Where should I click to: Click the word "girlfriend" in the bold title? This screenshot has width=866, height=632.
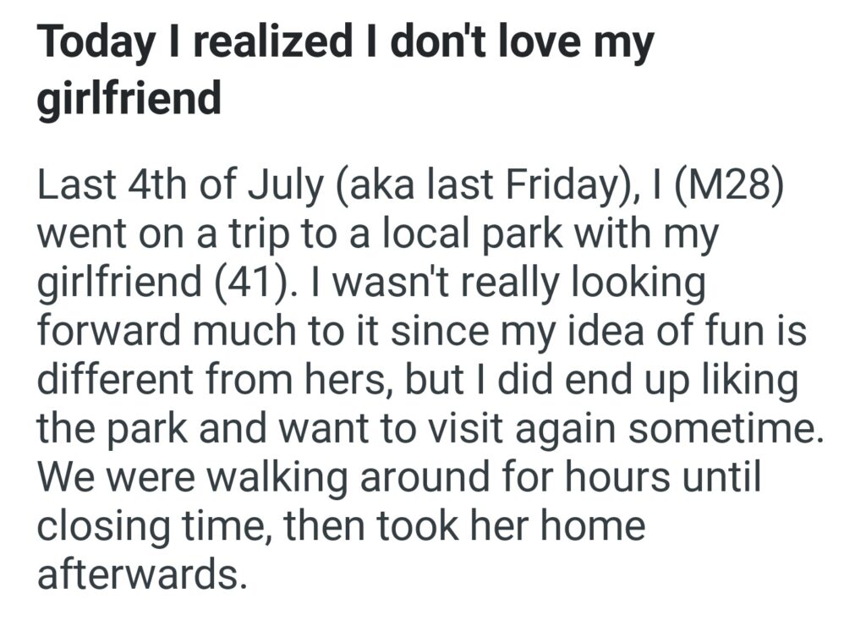[129, 98]
